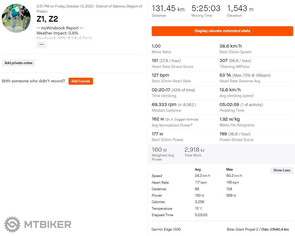Select the activity title Z1, Z2

47,19
